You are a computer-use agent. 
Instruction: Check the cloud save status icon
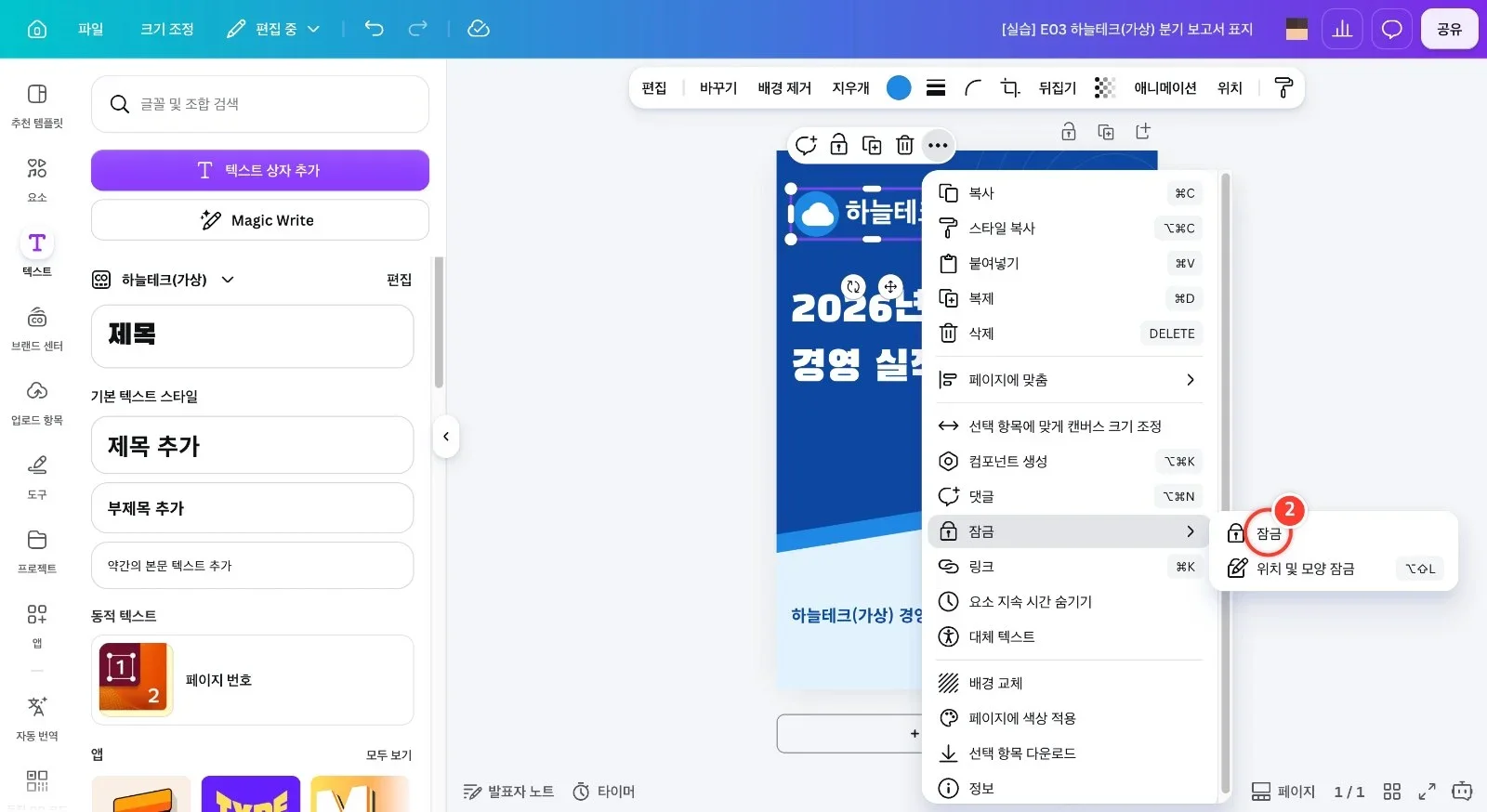[x=479, y=29]
